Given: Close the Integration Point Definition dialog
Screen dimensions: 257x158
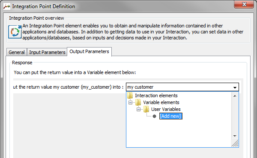Looking at the screenshot, I should tap(244, 4).
